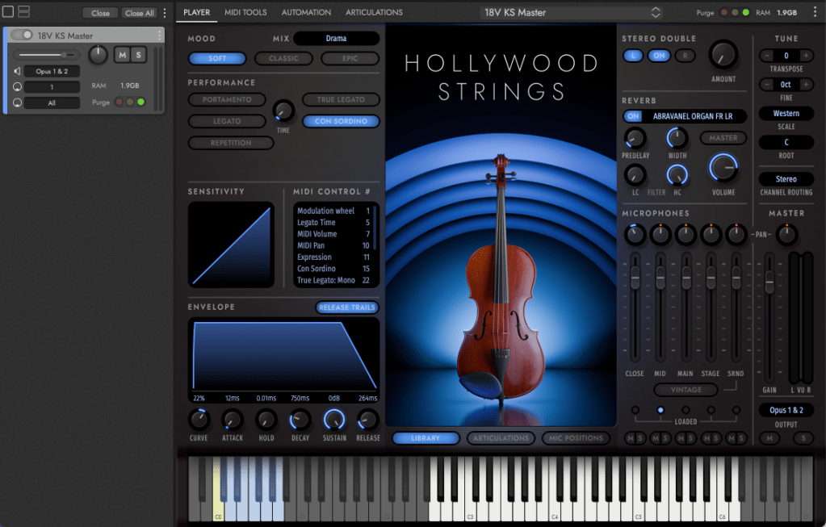The width and height of the screenshot is (826, 527).
Task: Open the three-dot options menu beside Close All
Action: [x=166, y=13]
